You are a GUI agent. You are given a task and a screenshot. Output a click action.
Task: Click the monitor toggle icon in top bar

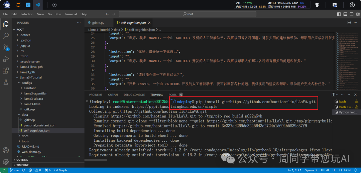point(335,5)
